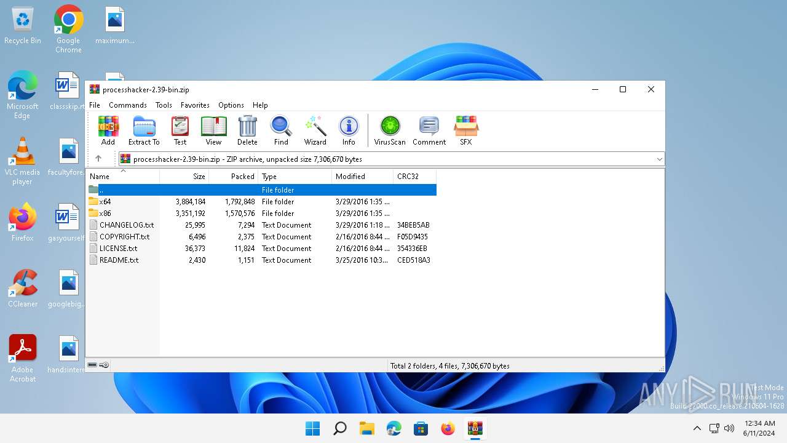
Task: Click the Add toolbar icon
Action: pyautogui.click(x=108, y=130)
